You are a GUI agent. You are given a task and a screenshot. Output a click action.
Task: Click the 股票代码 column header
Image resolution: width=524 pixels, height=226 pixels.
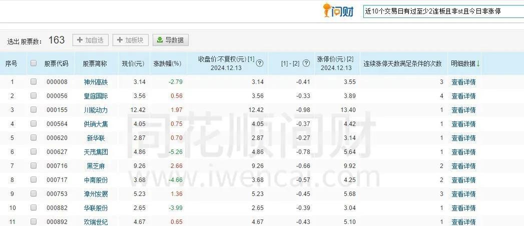56,63
